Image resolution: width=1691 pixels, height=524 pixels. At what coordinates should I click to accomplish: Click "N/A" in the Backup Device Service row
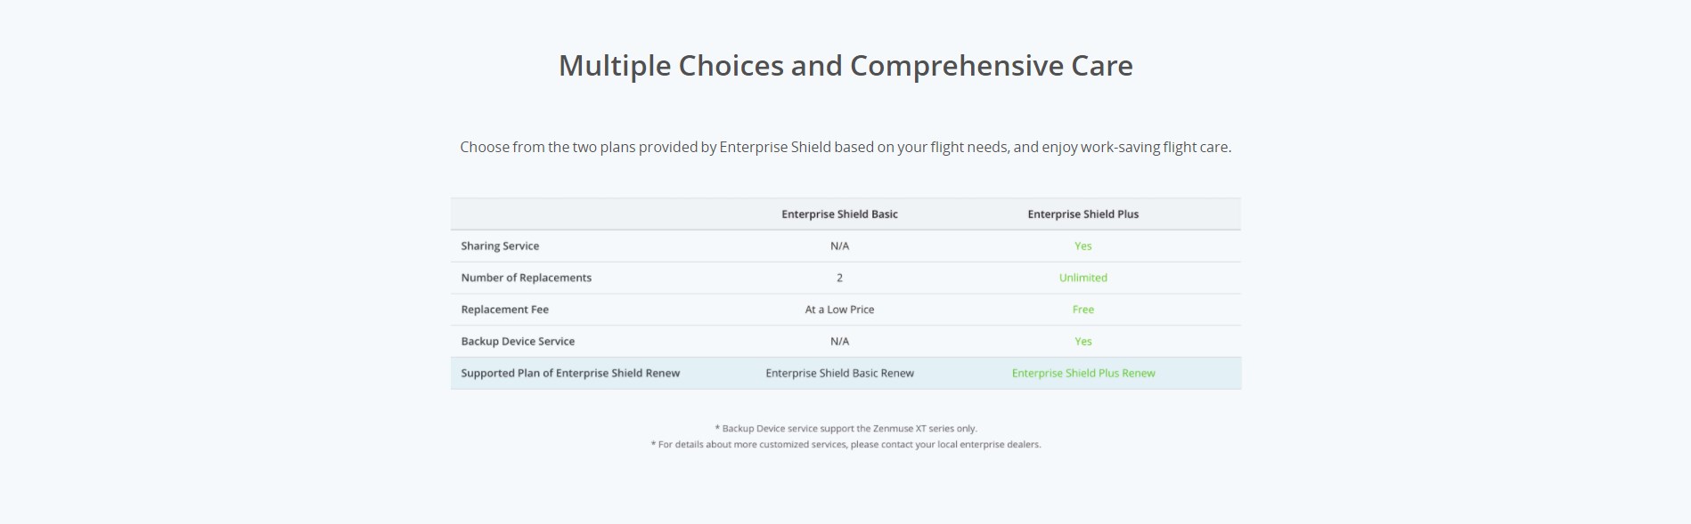coord(839,342)
